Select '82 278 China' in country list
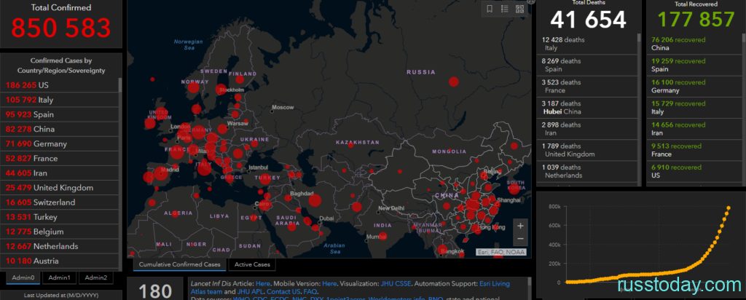The width and height of the screenshot is (746, 300). [x=60, y=130]
